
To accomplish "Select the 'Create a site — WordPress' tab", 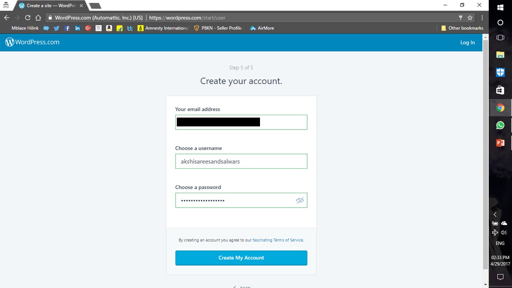I will coord(51,6).
